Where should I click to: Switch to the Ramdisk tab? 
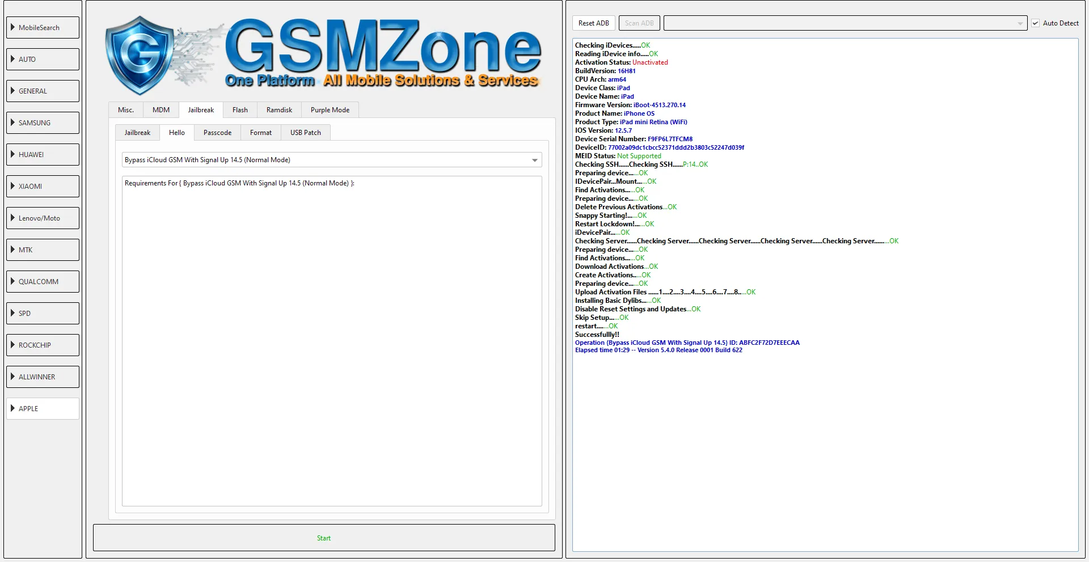tap(279, 110)
